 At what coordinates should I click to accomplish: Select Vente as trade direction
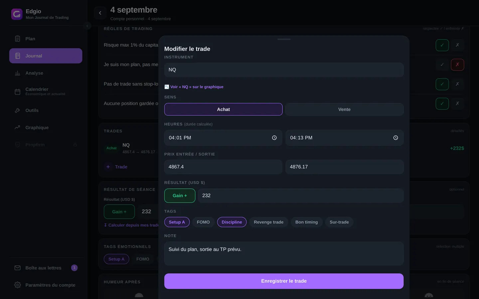click(x=344, y=109)
